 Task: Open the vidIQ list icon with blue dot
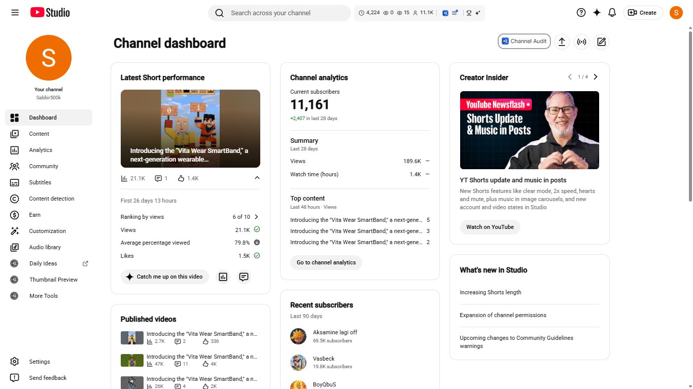click(x=455, y=13)
